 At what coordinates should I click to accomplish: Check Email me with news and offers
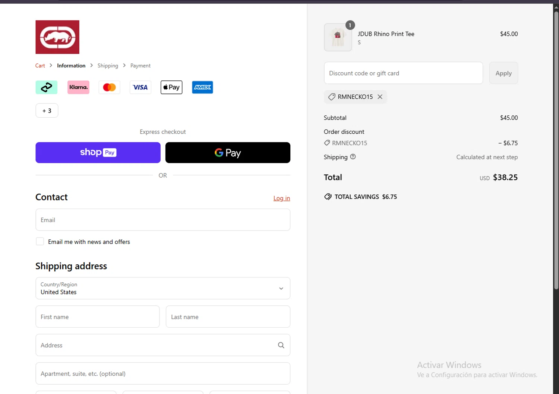(x=40, y=241)
